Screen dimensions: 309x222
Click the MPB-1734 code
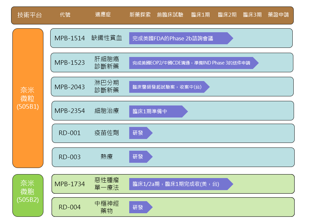pyautogui.click(x=70, y=184)
